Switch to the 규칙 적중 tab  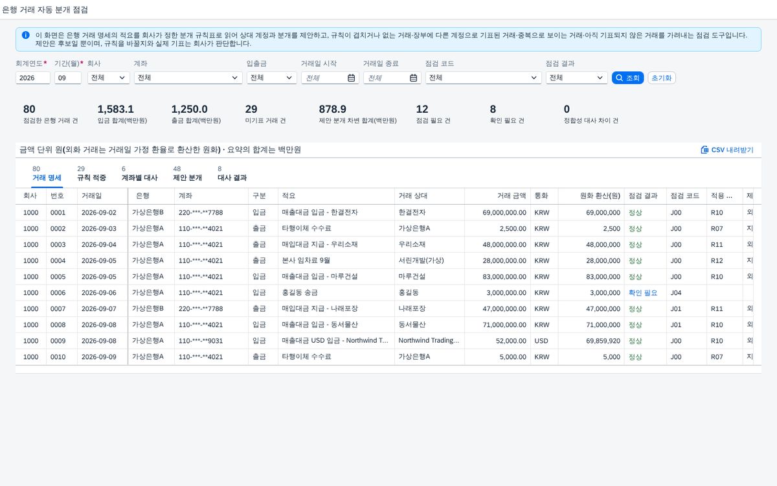point(91,174)
